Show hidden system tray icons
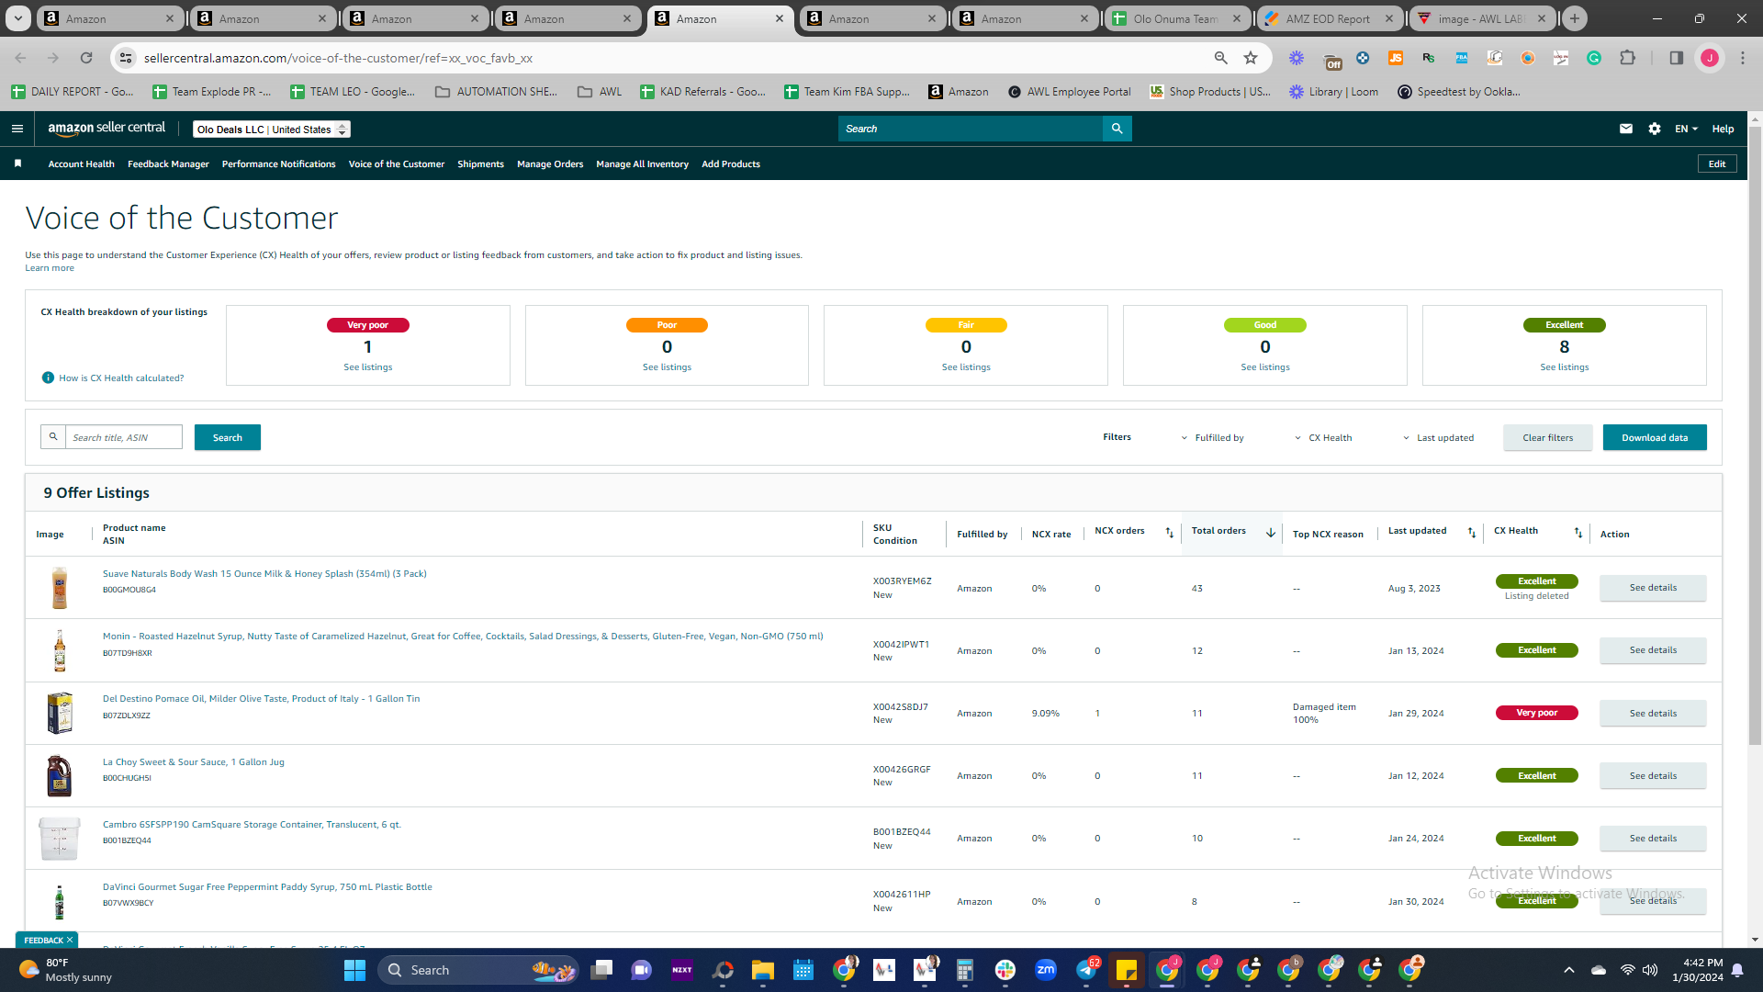 click(1568, 970)
